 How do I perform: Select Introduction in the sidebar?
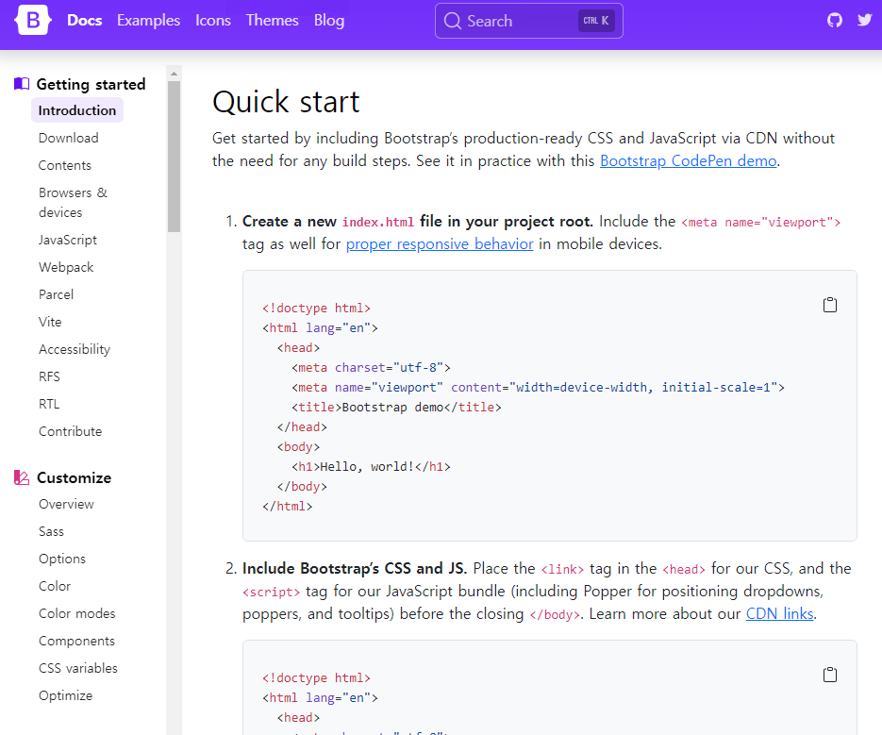(77, 110)
